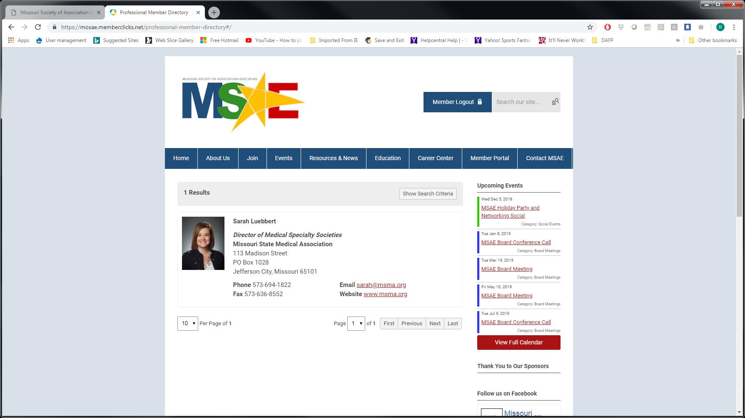The width and height of the screenshot is (745, 418).
Task: Click the site search magnifier icon
Action: click(555, 102)
